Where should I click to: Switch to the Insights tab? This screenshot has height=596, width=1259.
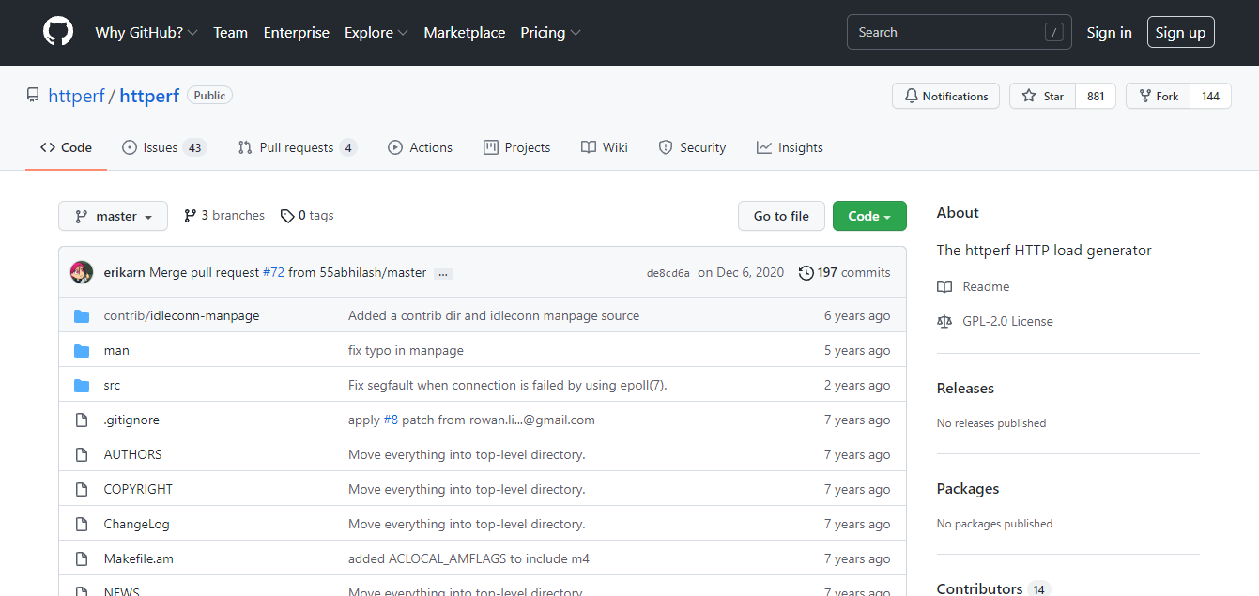791,147
